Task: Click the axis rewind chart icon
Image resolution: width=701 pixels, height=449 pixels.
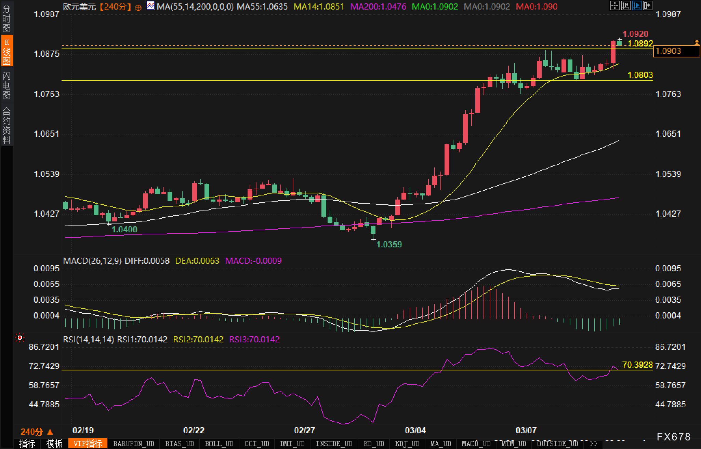Action: click(625, 5)
